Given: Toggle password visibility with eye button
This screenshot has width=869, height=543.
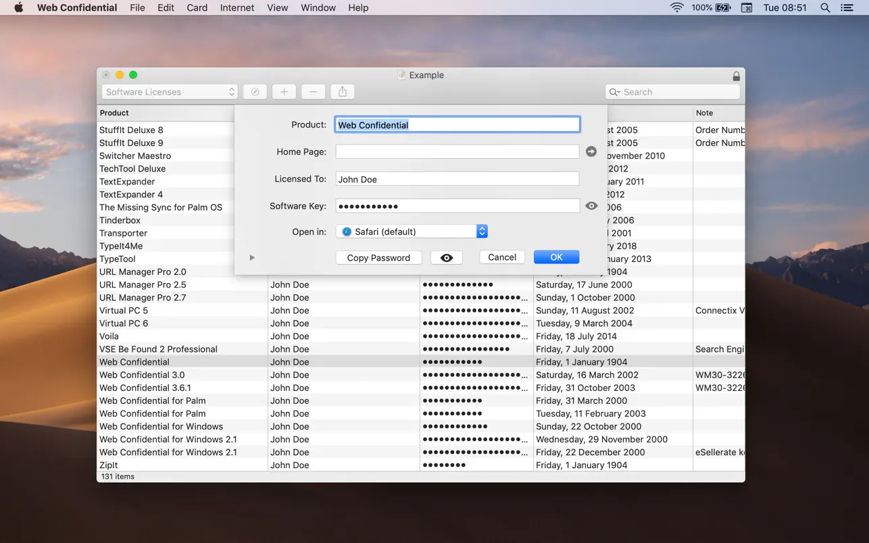Looking at the screenshot, I should coord(447,257).
